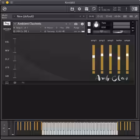Image resolution: width=140 pixels, height=140 pixels.
Task: Open the FX page tab
Action: click(23, 82)
